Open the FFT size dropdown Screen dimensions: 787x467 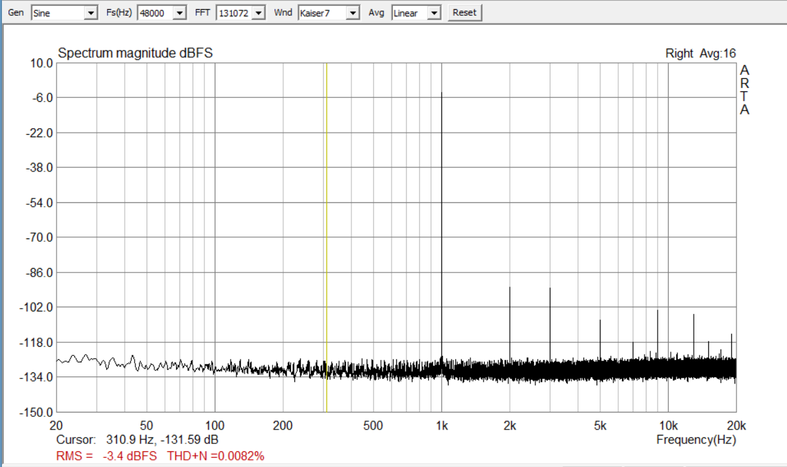pyautogui.click(x=258, y=13)
